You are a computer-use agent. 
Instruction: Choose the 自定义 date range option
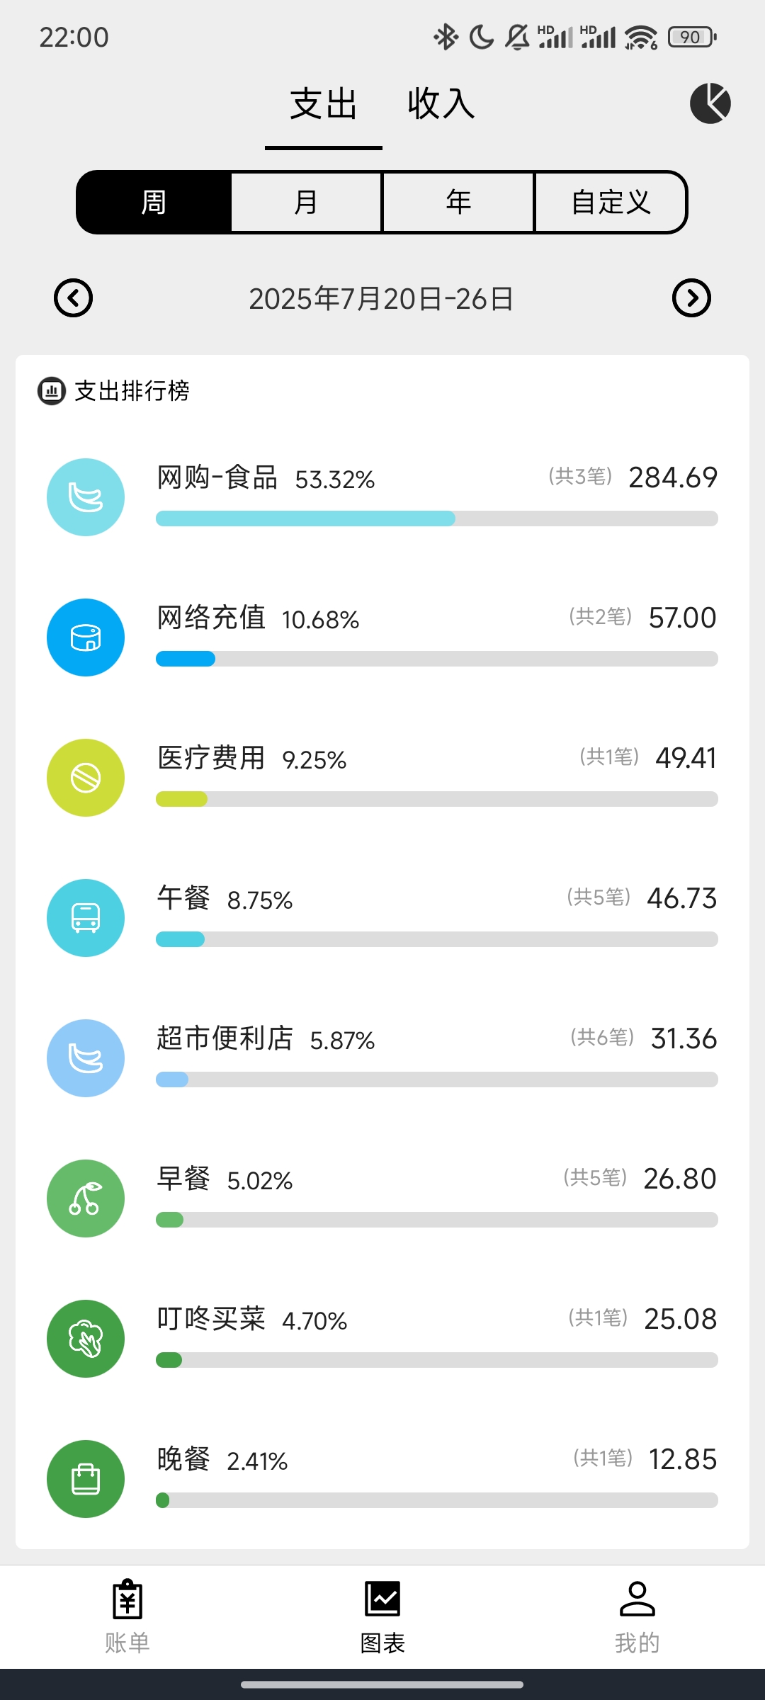click(611, 203)
